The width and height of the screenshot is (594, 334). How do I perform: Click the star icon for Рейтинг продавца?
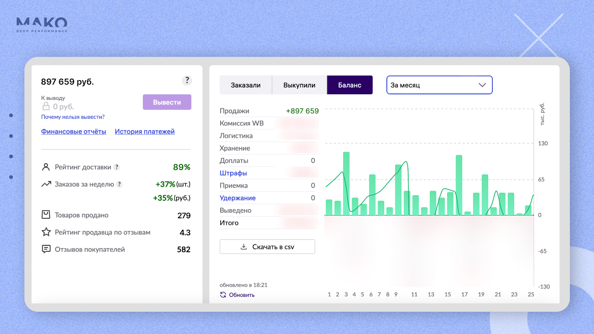46,232
